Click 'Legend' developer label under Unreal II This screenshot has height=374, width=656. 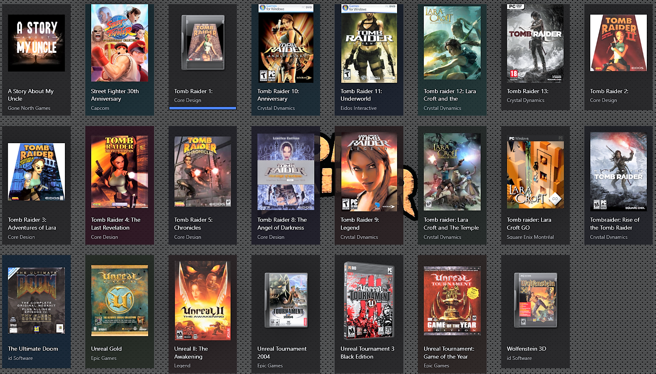pyautogui.click(x=182, y=366)
